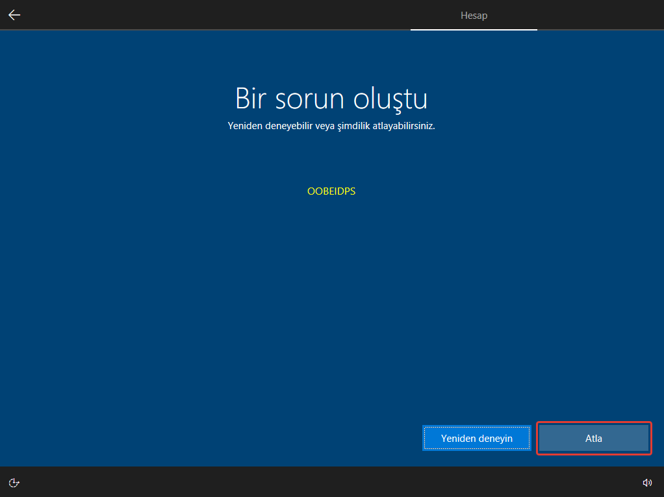Go back using the top-left arrow
This screenshot has height=497, width=664.
14,15
